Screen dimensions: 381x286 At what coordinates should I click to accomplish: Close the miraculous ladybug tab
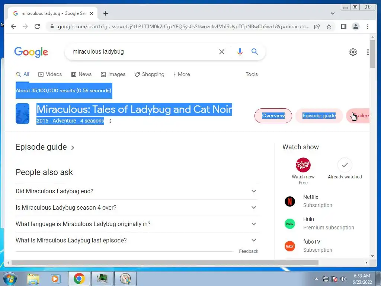[92, 13]
